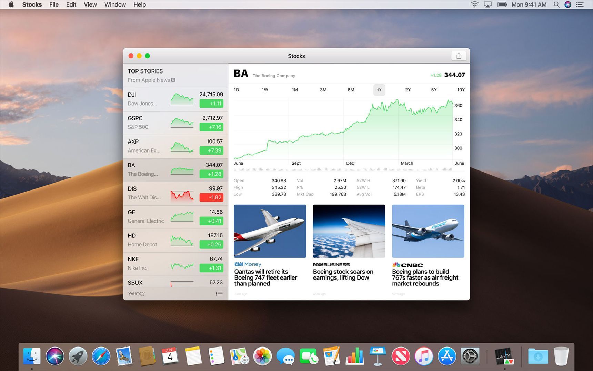Click the Yahoo! logo link
This screenshot has width=593, height=371.
point(136,294)
